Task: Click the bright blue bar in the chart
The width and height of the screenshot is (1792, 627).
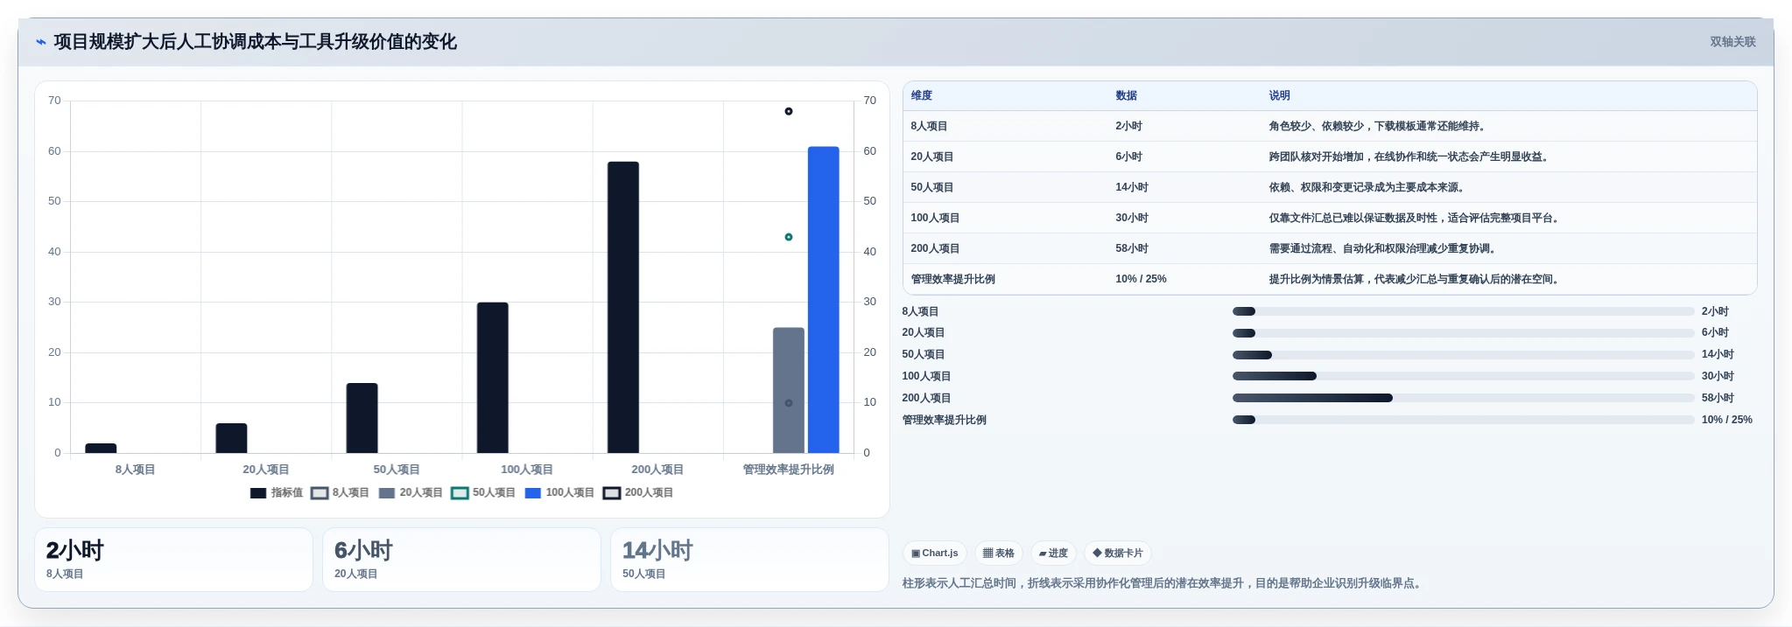Action: pyautogui.click(x=824, y=300)
